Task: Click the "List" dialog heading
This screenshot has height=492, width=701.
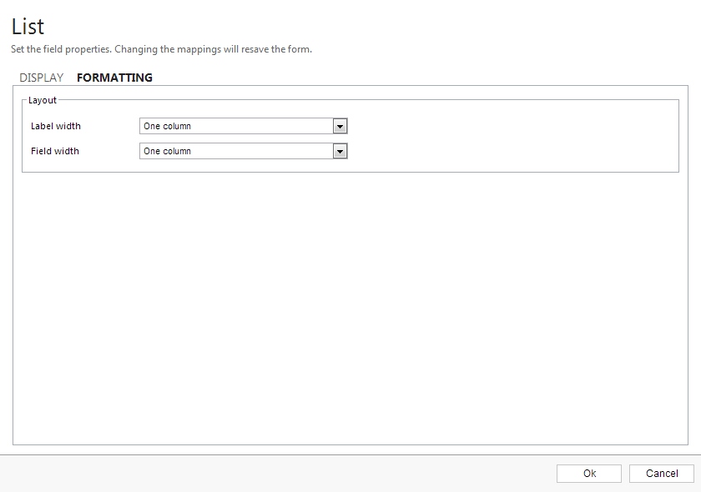Action: [28, 26]
